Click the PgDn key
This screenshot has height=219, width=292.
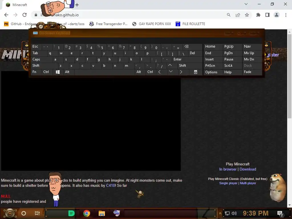(232, 53)
